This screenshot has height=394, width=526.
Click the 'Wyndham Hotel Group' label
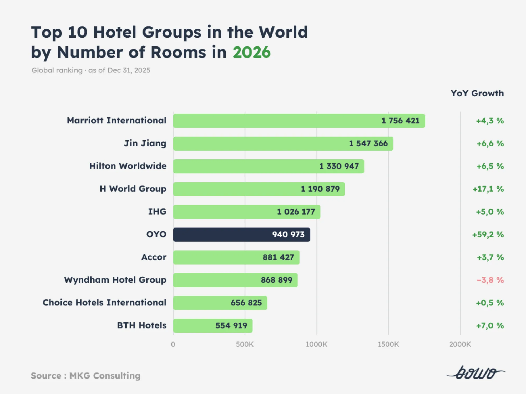coord(115,280)
